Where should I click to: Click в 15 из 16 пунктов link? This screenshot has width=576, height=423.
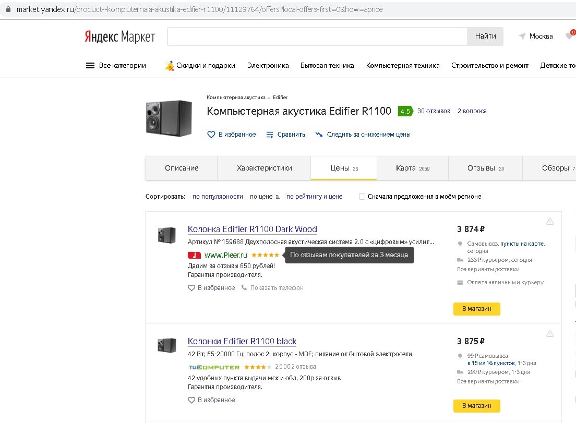(491, 363)
